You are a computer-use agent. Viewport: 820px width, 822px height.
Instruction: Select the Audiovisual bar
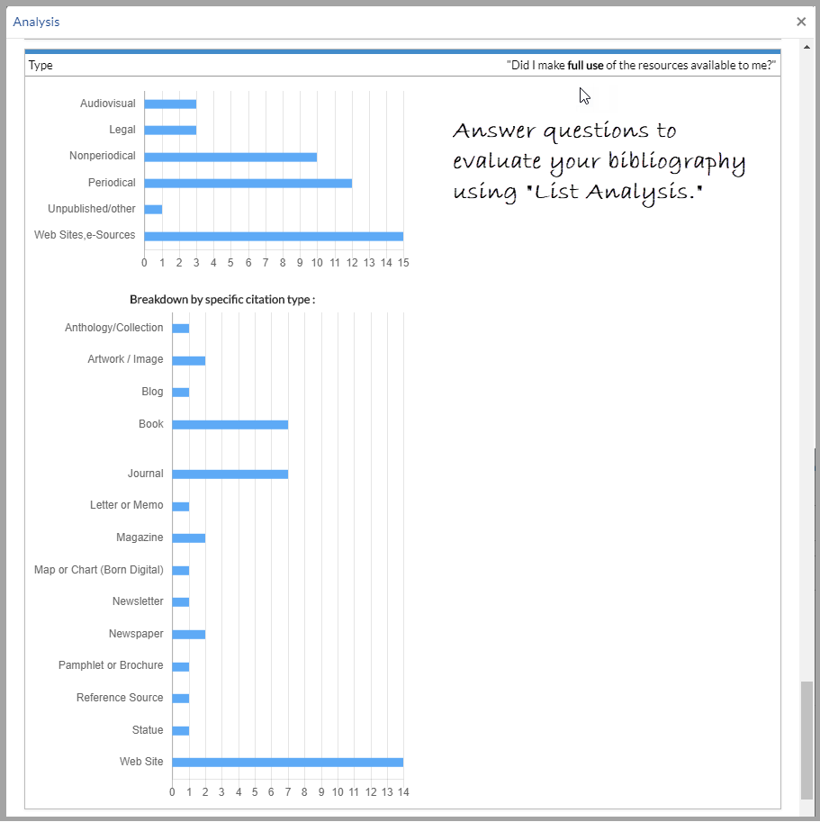click(171, 104)
